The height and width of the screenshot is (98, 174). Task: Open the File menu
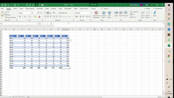click(x=2, y=8)
